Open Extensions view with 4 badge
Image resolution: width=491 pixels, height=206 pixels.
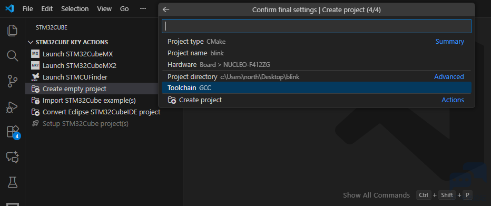(x=13, y=132)
